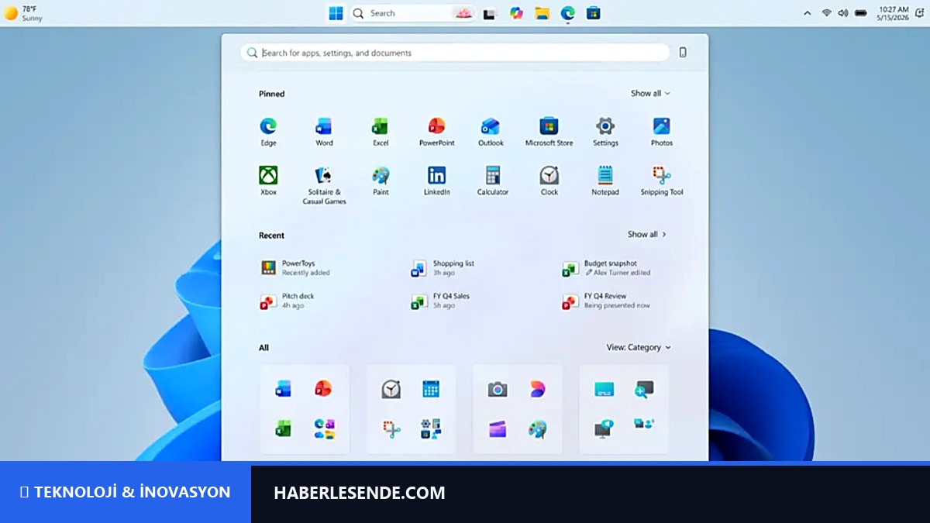The height and width of the screenshot is (523, 930).
Task: Open the pinned Clock app
Action: 549,181
